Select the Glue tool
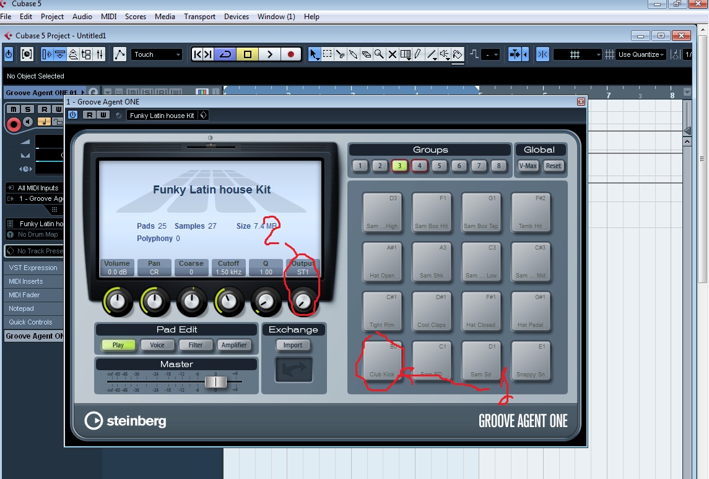Viewport: 709px width, 479px height. (354, 54)
